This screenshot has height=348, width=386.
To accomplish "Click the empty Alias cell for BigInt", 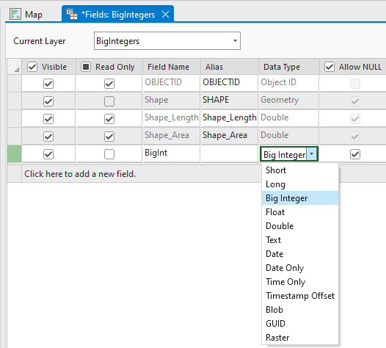I will click(x=229, y=153).
